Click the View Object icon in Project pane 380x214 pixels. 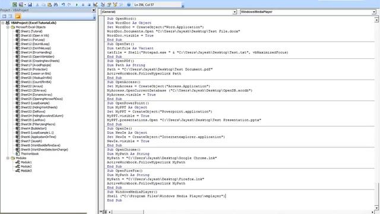click(x=11, y=16)
